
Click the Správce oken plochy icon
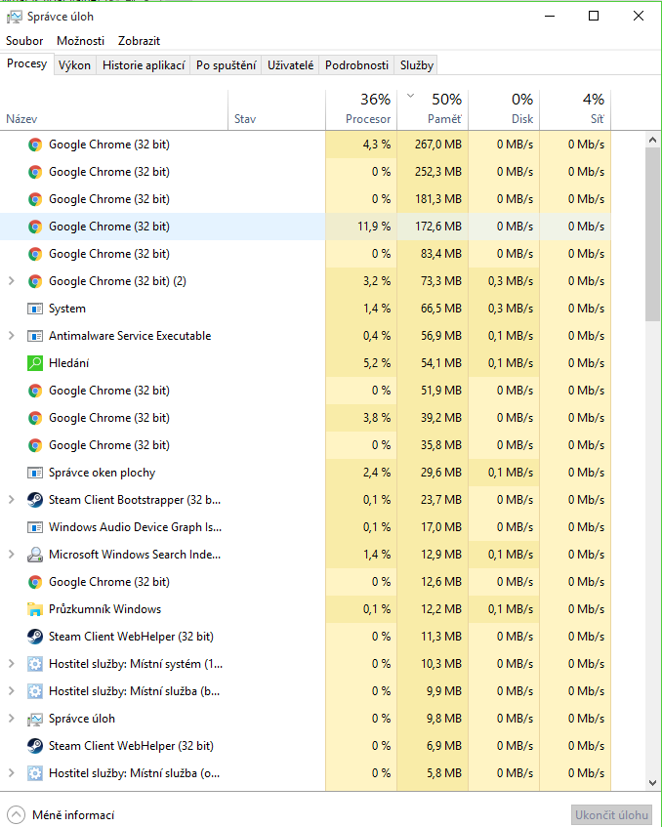click(x=35, y=473)
